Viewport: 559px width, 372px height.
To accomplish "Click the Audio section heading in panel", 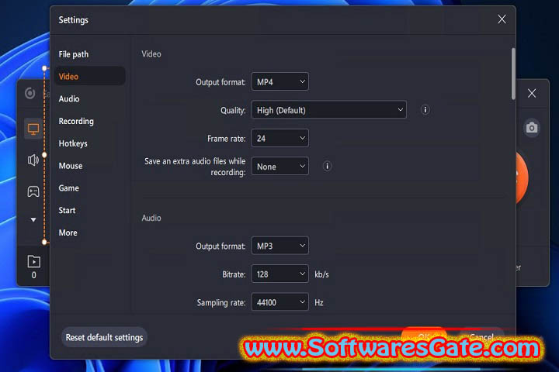I will 151,218.
